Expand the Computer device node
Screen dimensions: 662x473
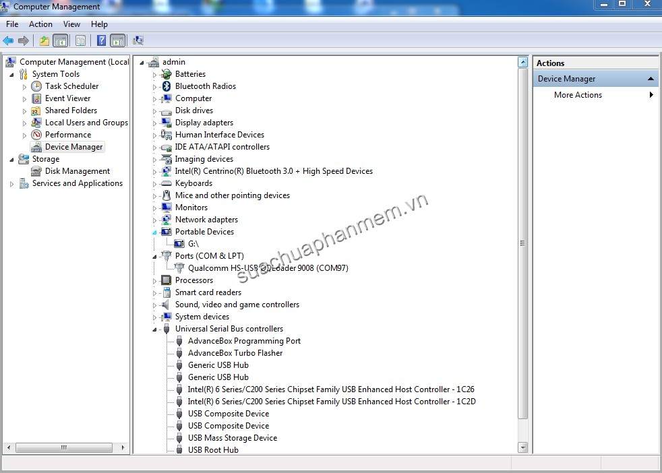click(154, 99)
